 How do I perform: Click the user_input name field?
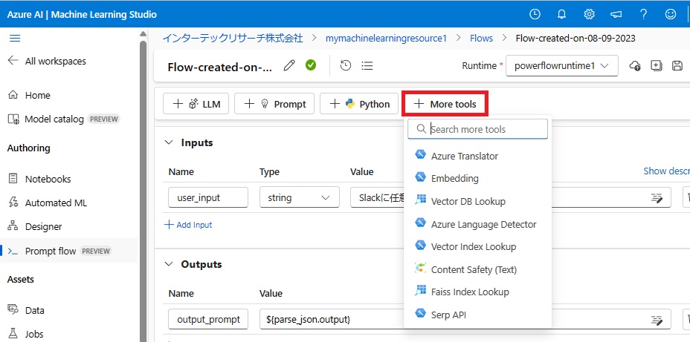tap(208, 197)
